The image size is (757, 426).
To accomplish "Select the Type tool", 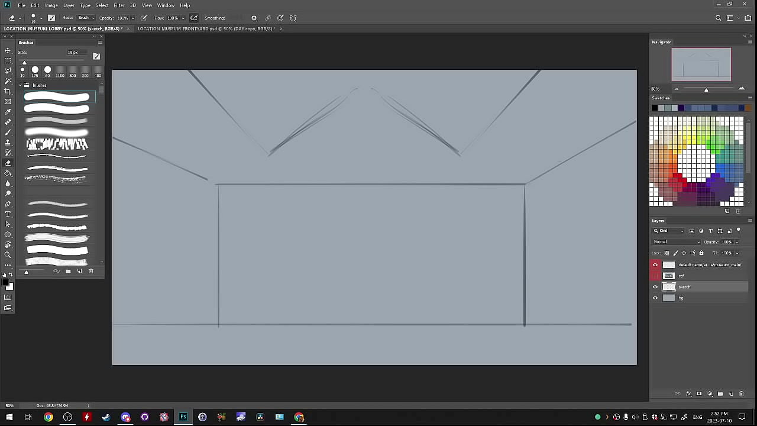I will tap(8, 214).
